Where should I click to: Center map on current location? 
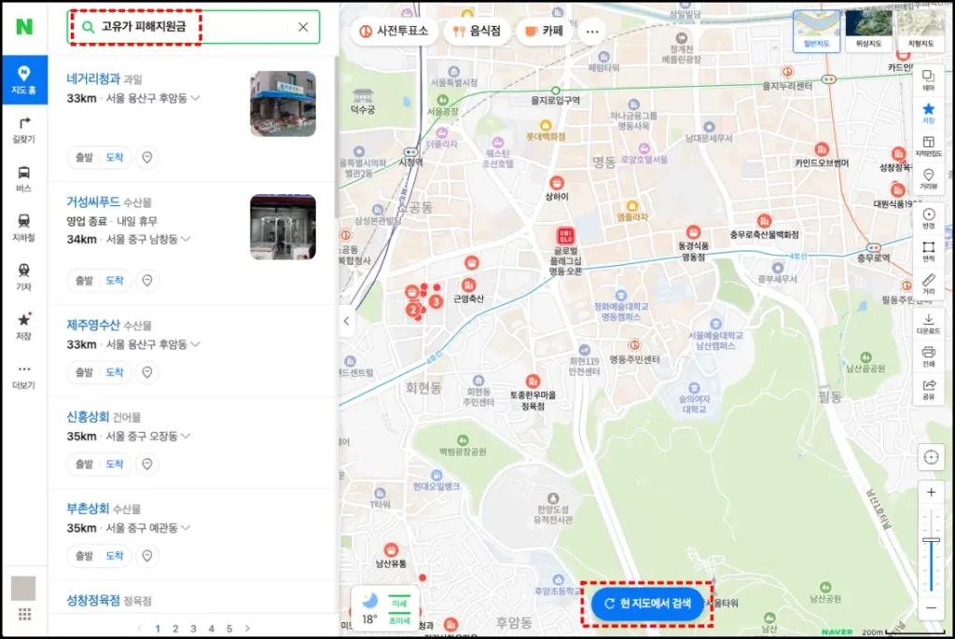pos(931,457)
